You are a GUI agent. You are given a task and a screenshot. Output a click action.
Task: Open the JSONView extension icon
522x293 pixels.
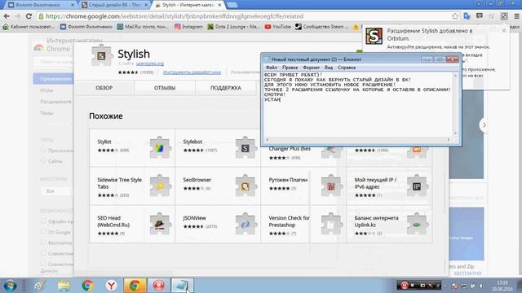pos(246,224)
